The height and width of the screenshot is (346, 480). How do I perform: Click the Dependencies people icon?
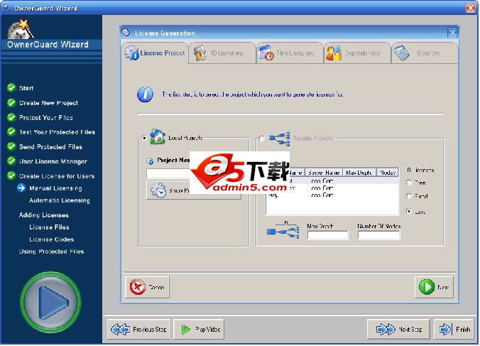(x=333, y=53)
